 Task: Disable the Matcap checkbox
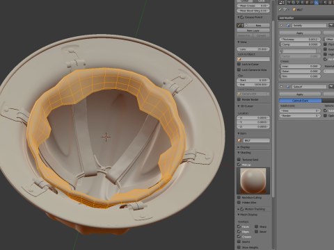tap(239, 165)
